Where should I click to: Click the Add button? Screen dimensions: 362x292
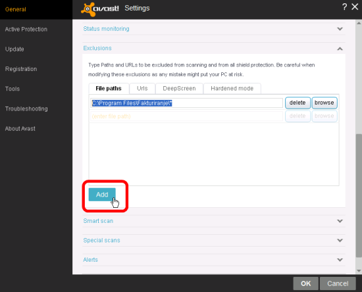[102, 195]
